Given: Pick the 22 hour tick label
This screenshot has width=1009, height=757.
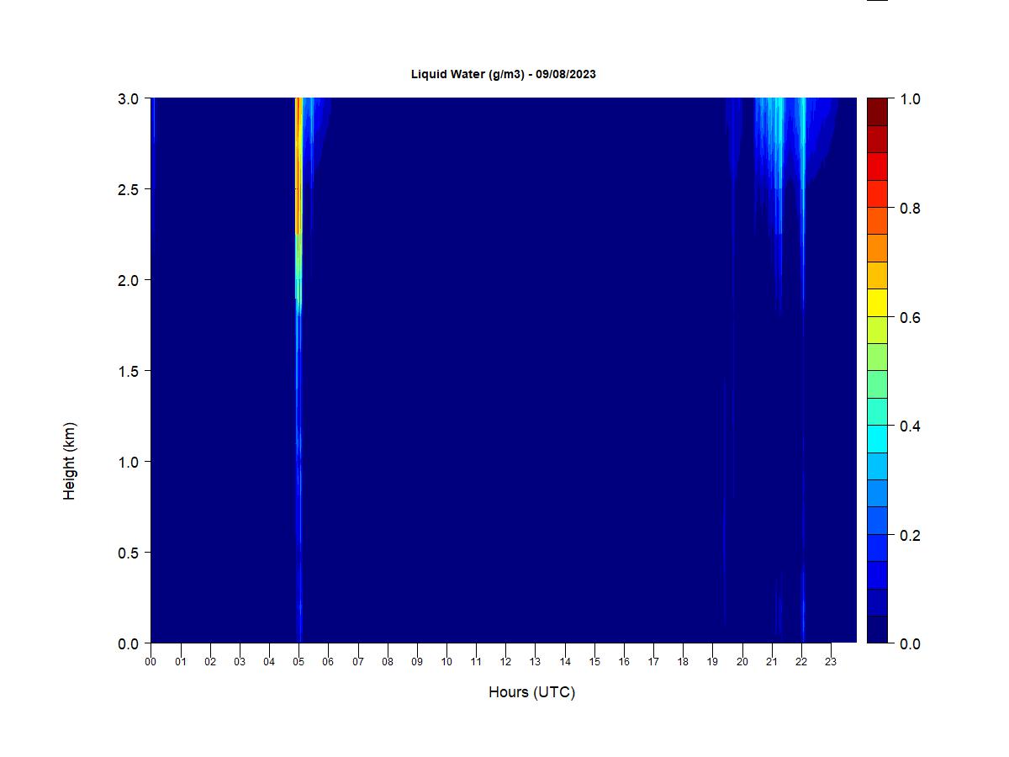Looking at the screenshot, I should pyautogui.click(x=801, y=662).
